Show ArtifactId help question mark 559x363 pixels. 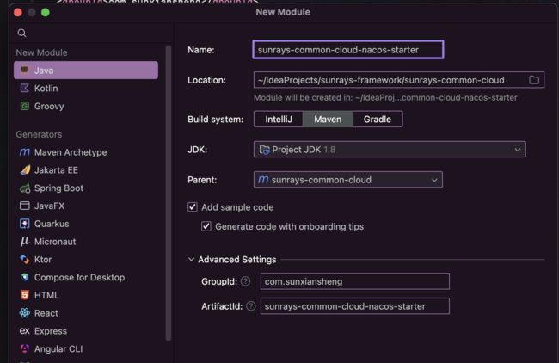(251, 306)
